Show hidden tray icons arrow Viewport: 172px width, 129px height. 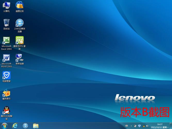coord(131,126)
